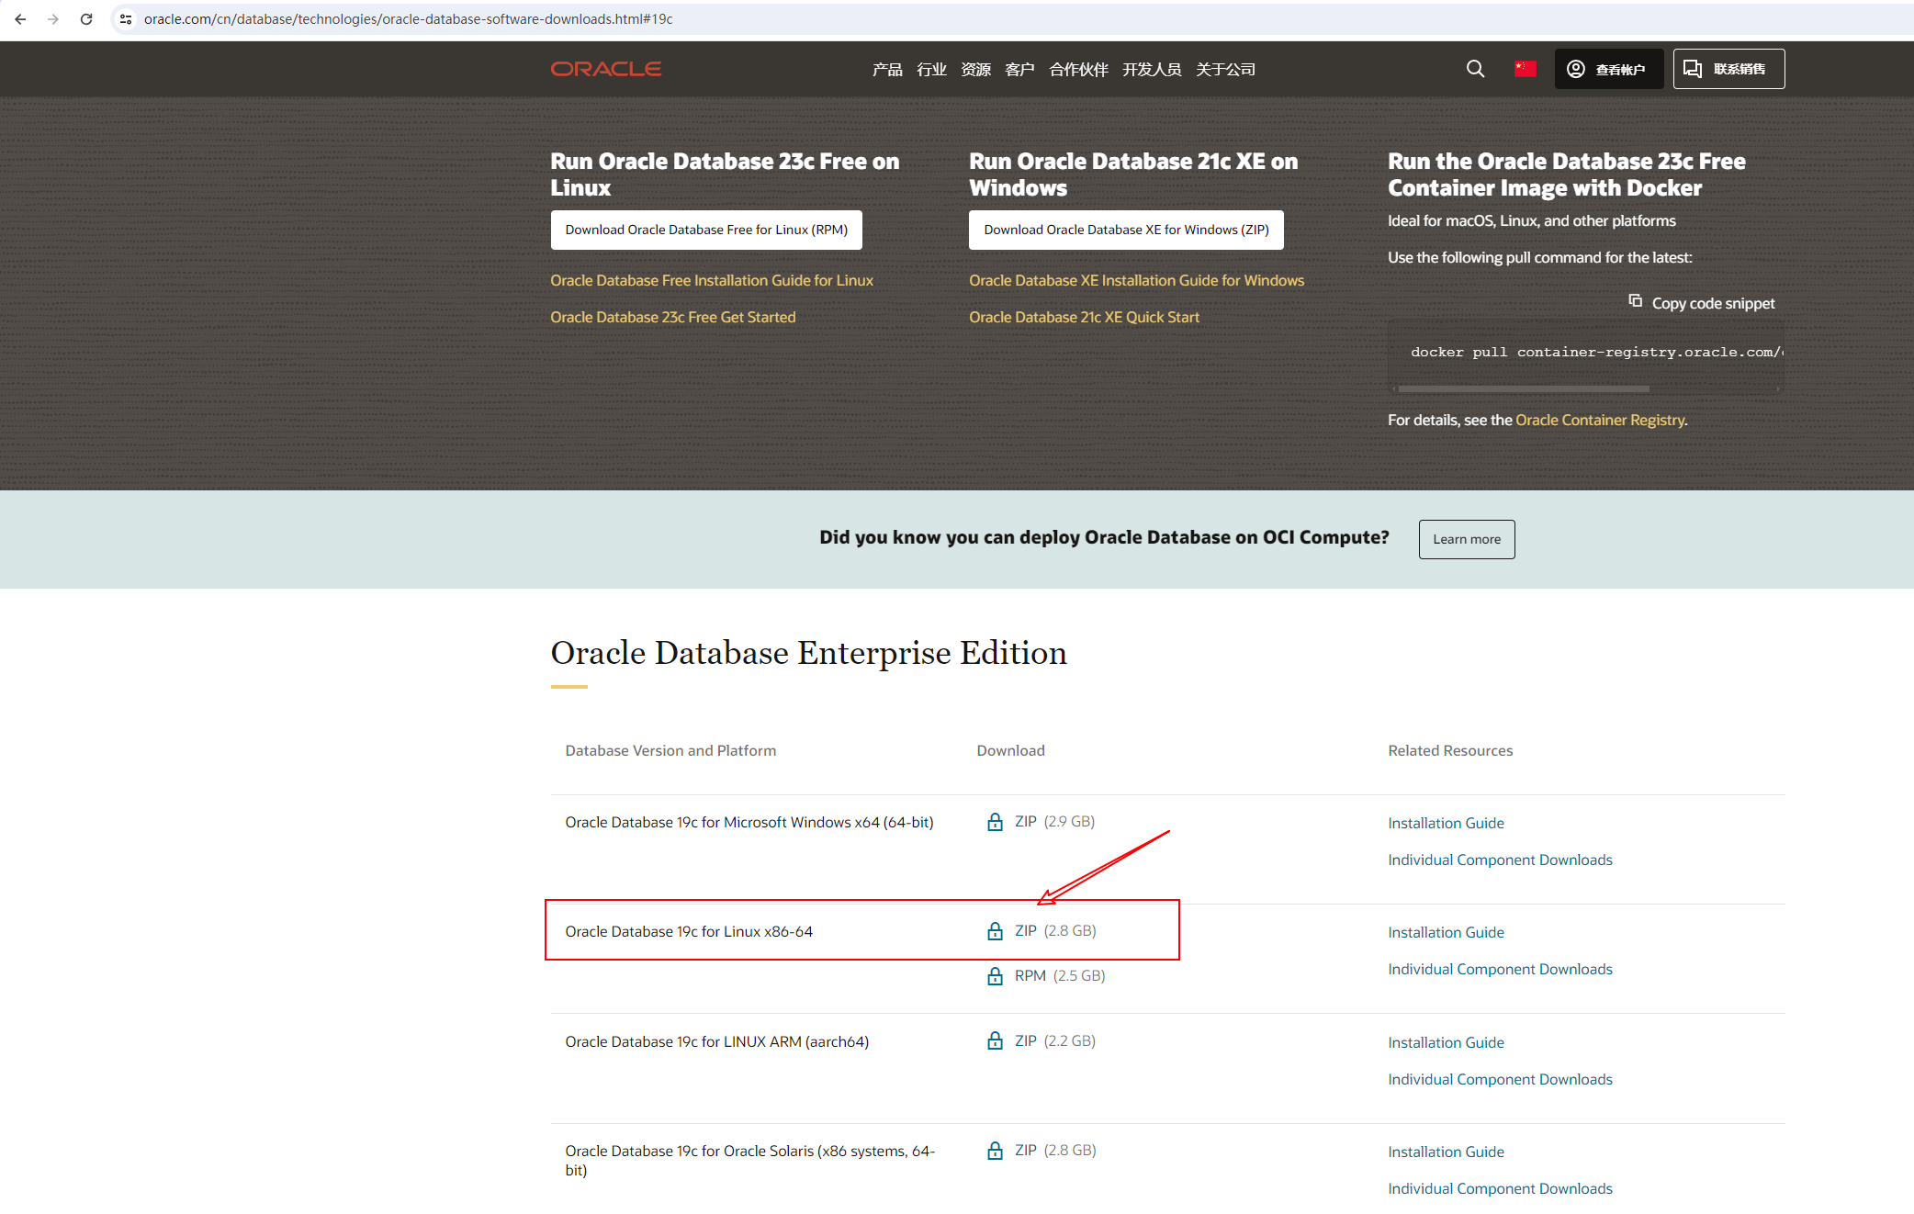Click the address bar URL
This screenshot has width=1914, height=1214.
[x=408, y=18]
